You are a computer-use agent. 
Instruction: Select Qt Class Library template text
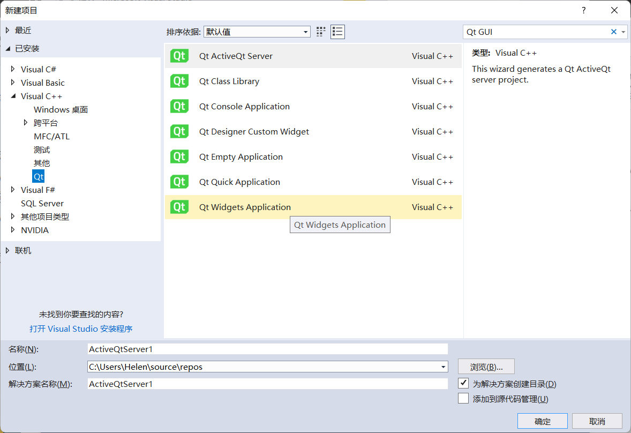229,81
